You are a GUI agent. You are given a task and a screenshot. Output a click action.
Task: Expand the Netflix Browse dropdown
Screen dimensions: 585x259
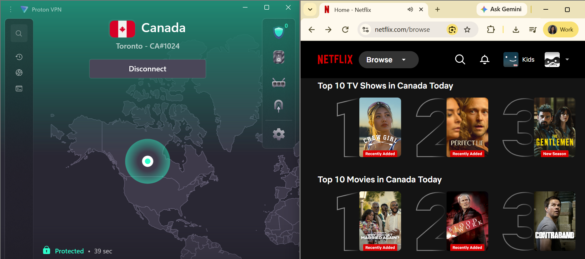click(x=388, y=60)
